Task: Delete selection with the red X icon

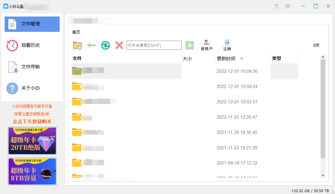Action: [119, 45]
